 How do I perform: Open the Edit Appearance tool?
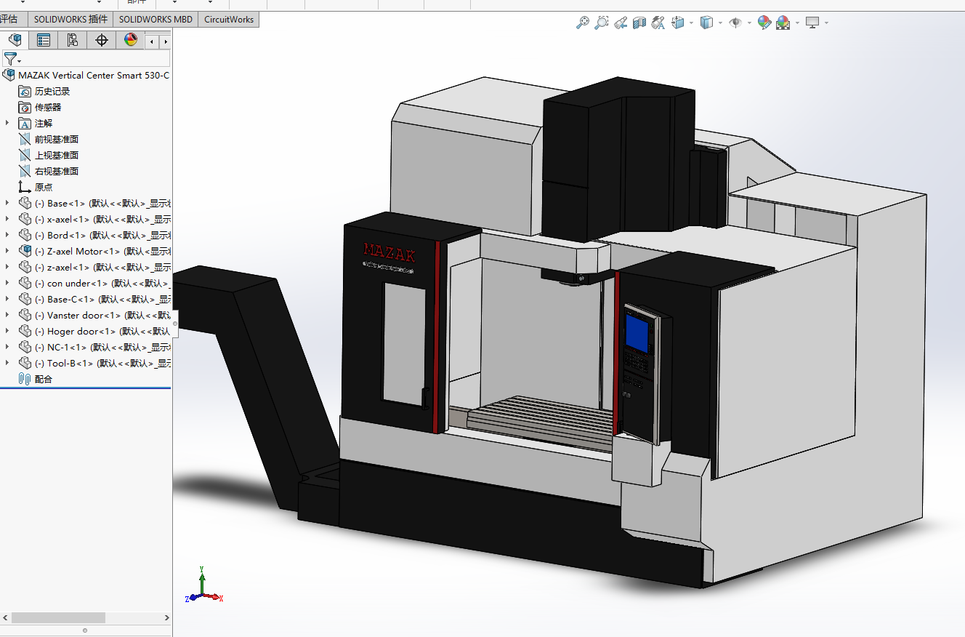click(764, 23)
